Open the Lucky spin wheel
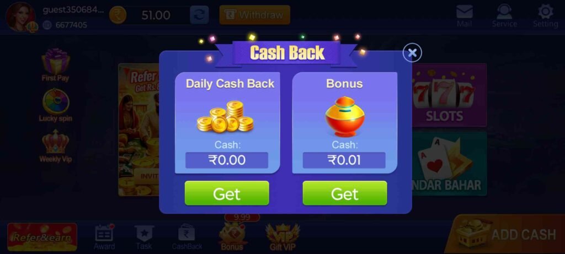The width and height of the screenshot is (565, 254). 56,105
